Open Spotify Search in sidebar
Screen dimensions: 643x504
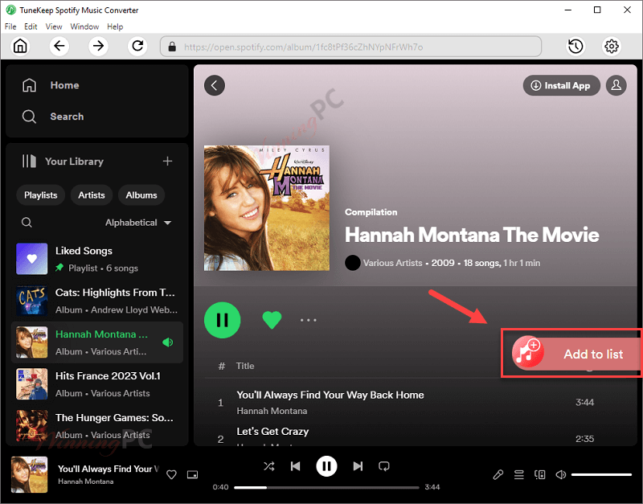tap(53, 117)
